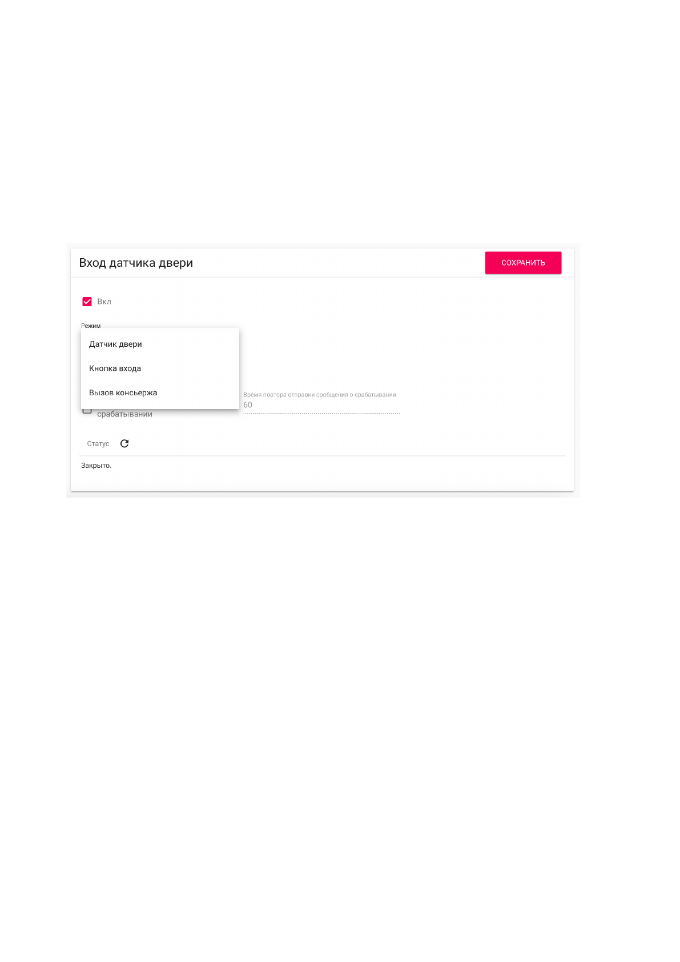This screenshot has height=962, width=680.
Task: Choose Кнопка входа mode option
Action: 115,368
